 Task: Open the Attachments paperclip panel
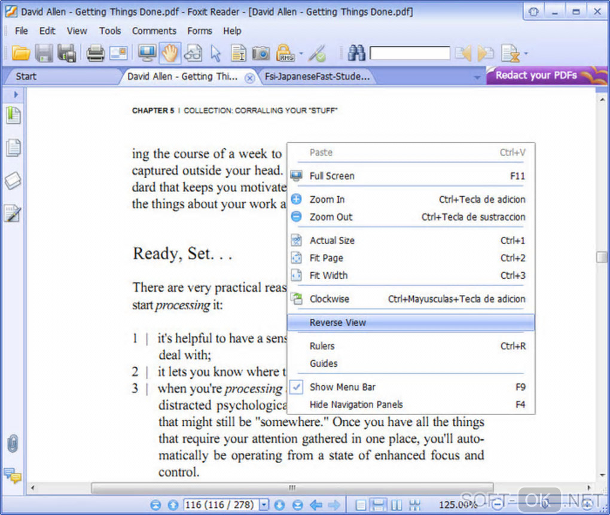(13, 443)
